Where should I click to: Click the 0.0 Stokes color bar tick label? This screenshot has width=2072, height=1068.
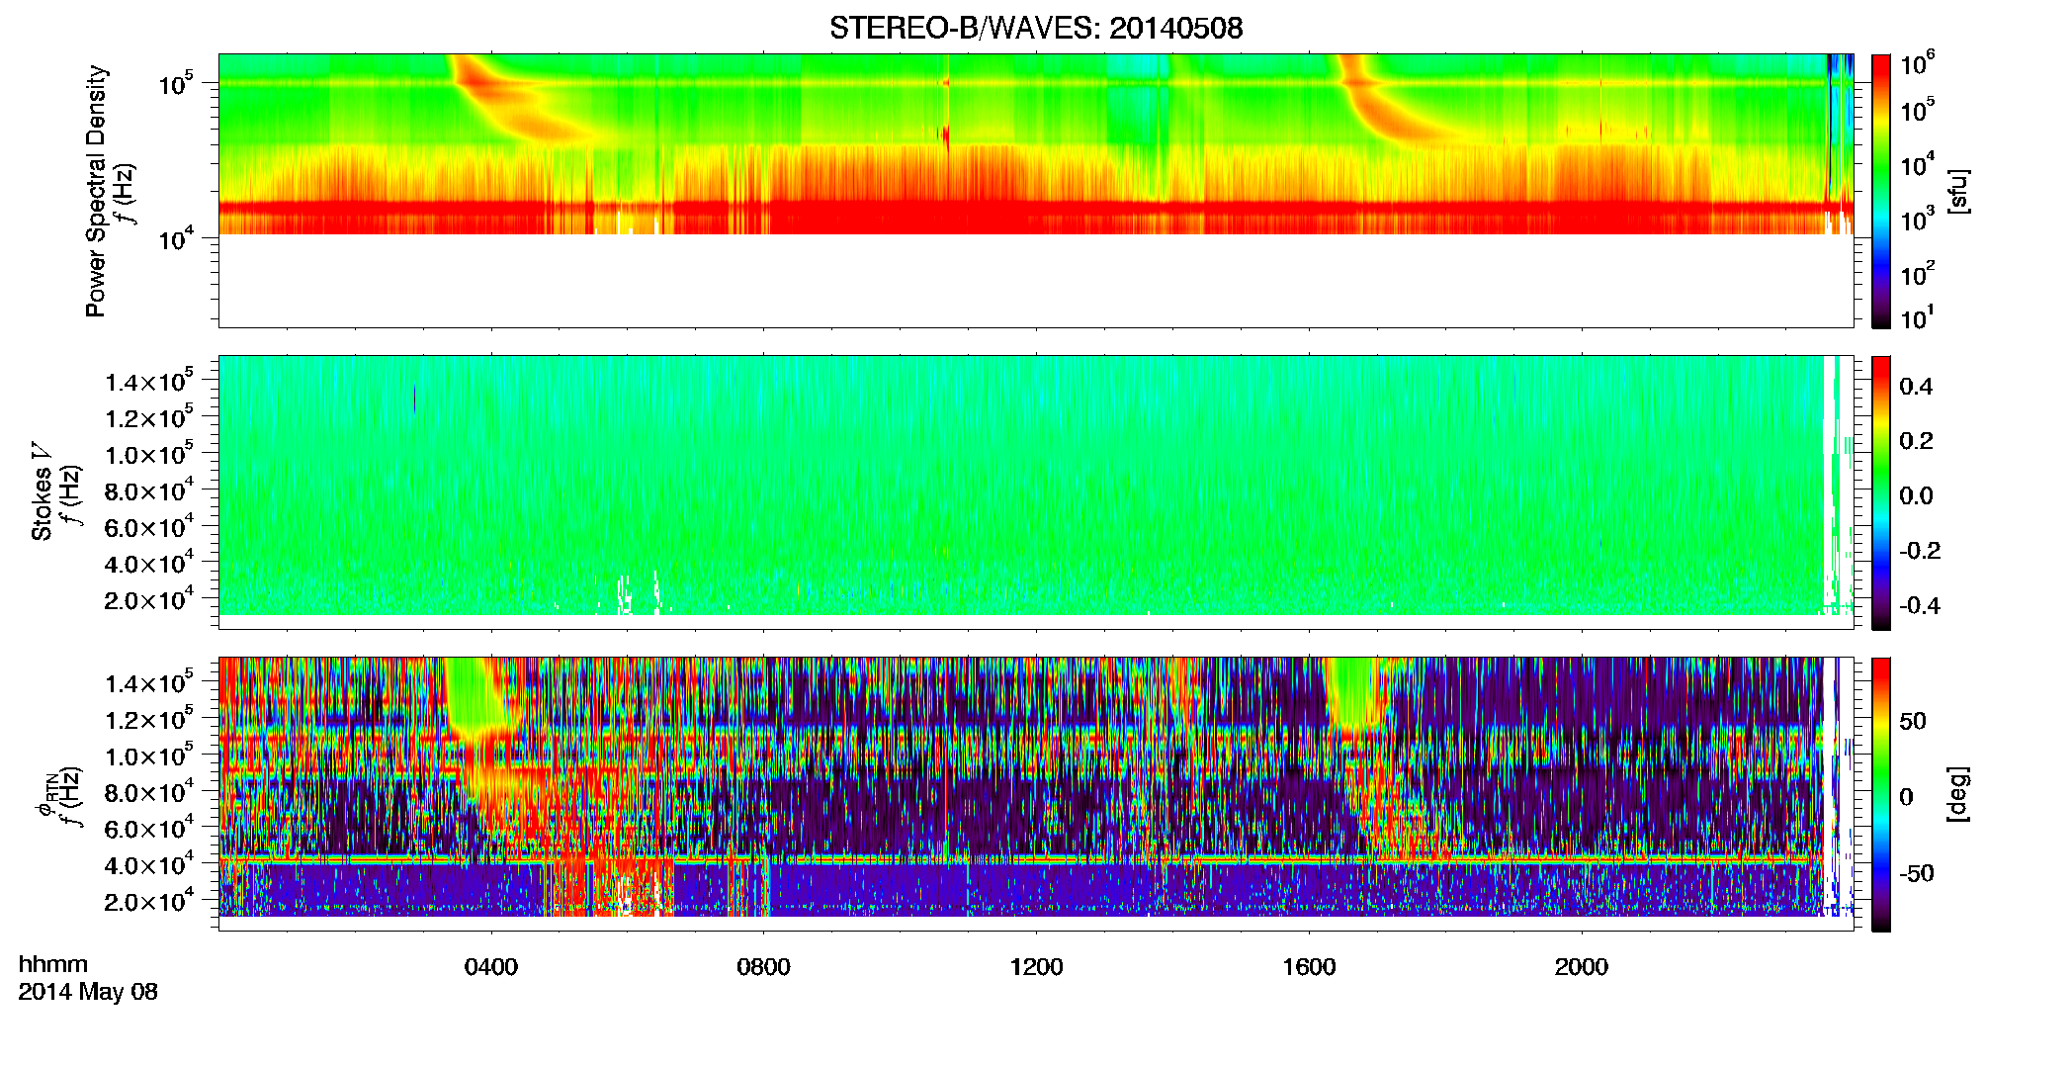1916,495
